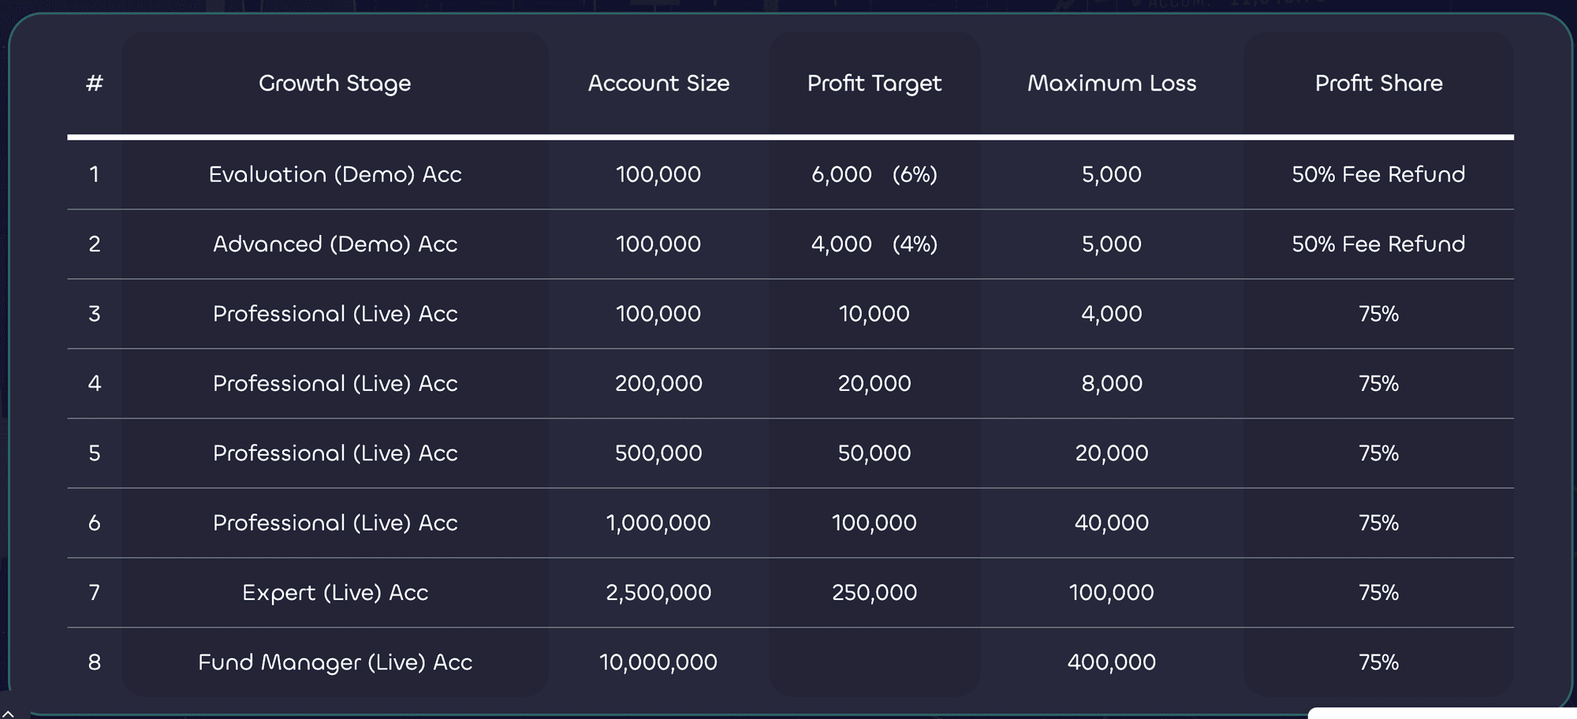
Task: Select the Fund Manager (Live) Acc row
Action: coord(334,662)
